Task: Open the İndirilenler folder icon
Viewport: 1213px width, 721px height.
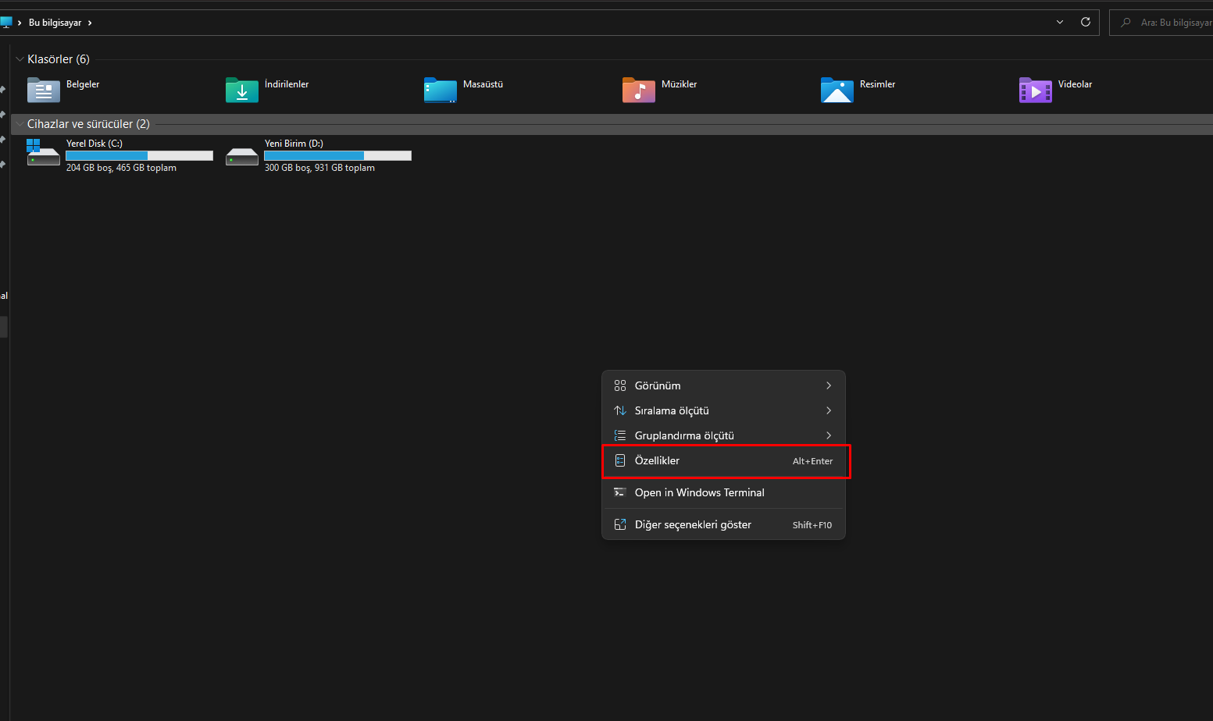Action: (x=242, y=90)
